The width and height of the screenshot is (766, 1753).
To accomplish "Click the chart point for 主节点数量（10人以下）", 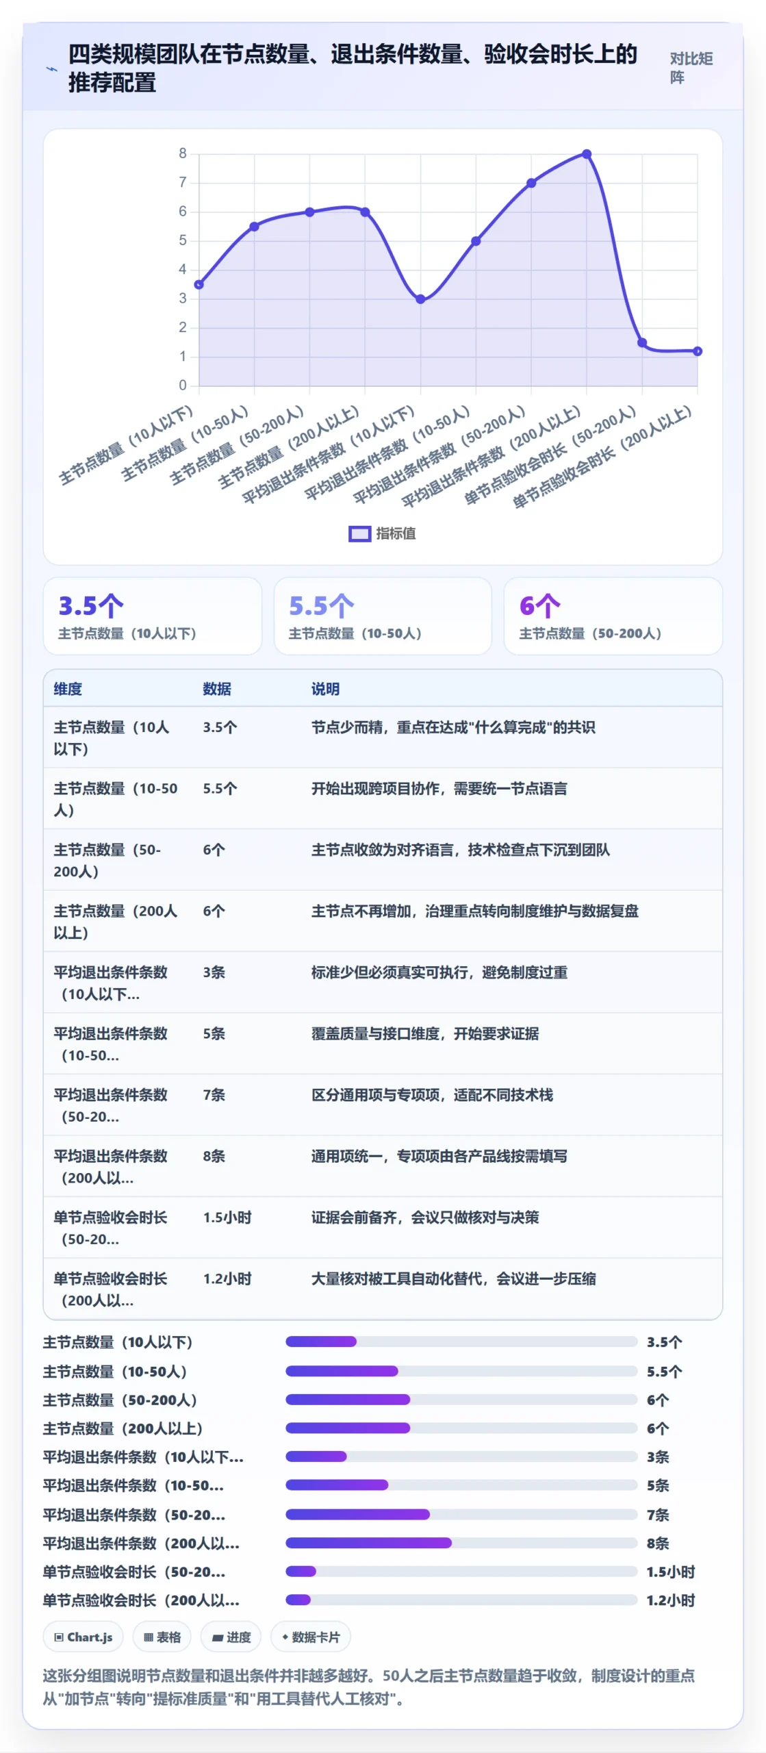I will coord(199,284).
